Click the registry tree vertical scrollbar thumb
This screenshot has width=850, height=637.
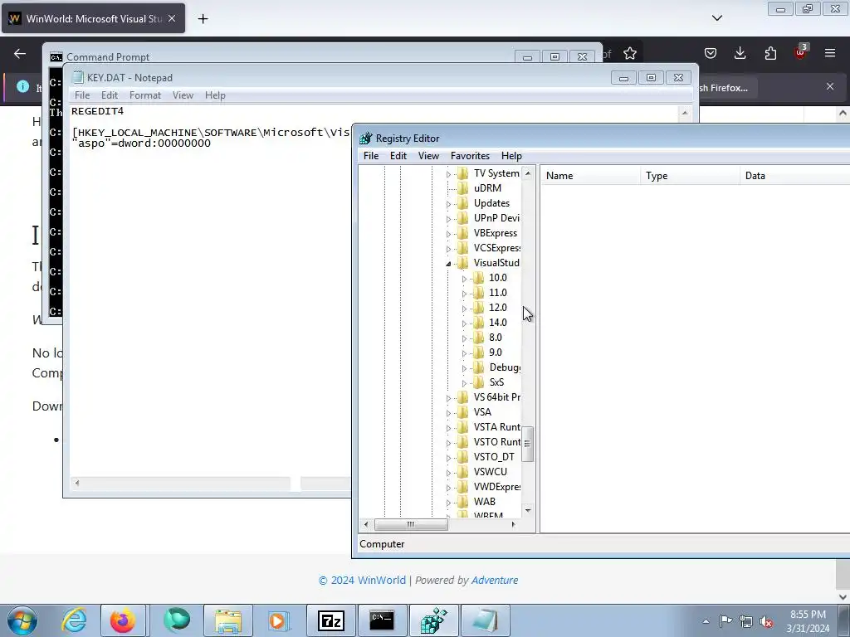coord(527,444)
